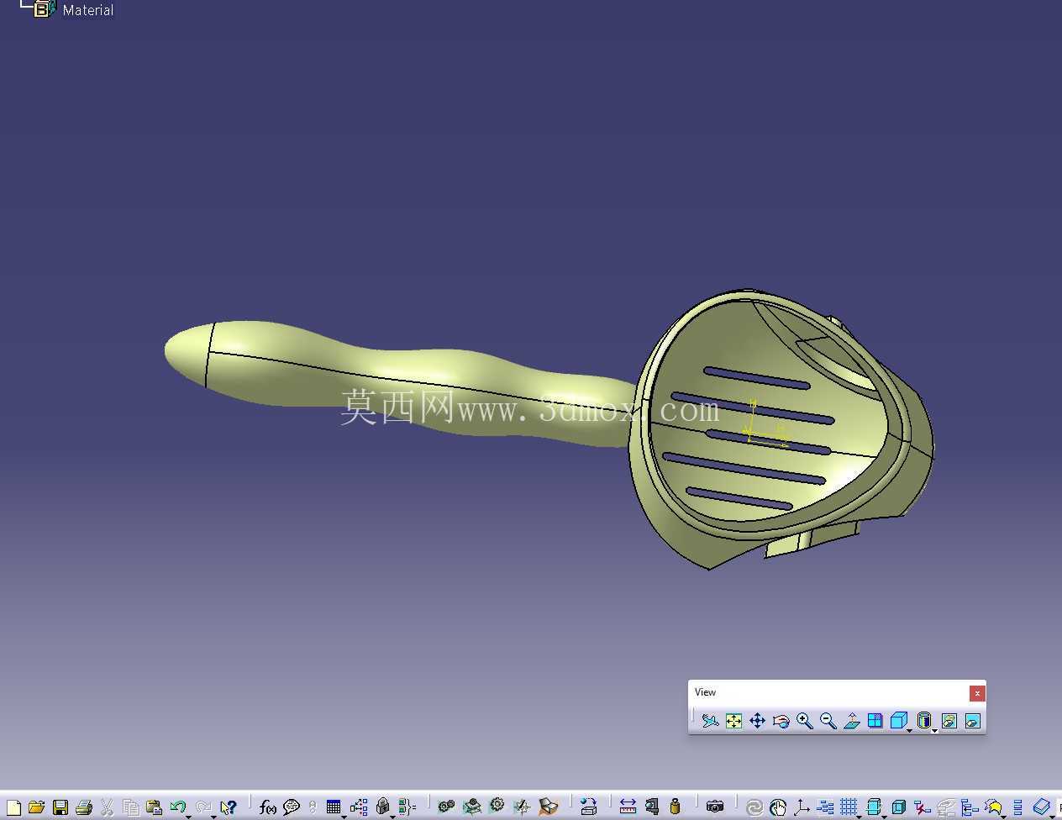
Task: Click the yellow lamp icon
Action: pyautogui.click(x=992, y=807)
